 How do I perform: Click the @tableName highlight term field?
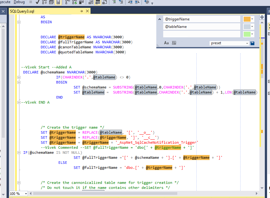[x=201, y=27]
